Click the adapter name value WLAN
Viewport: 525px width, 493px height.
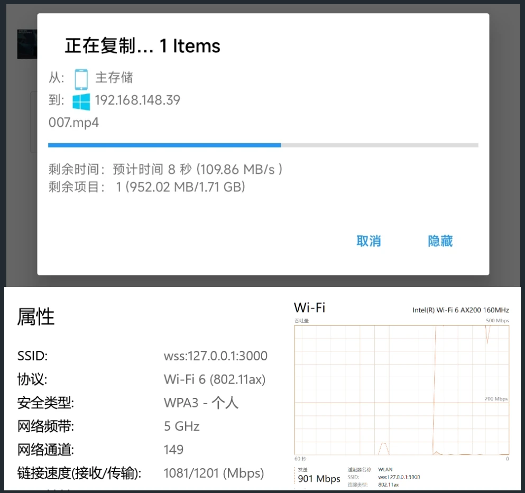tap(385, 470)
